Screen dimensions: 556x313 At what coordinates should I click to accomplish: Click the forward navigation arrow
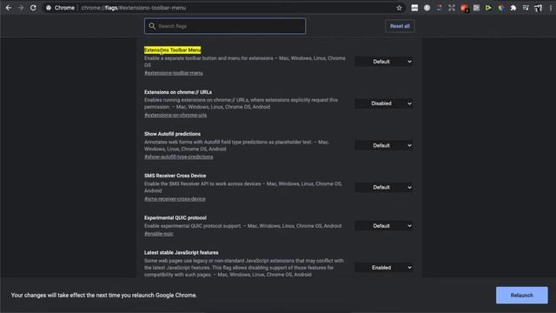[x=21, y=8]
